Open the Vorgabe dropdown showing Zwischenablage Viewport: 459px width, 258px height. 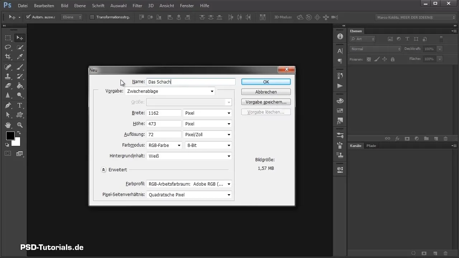170,91
